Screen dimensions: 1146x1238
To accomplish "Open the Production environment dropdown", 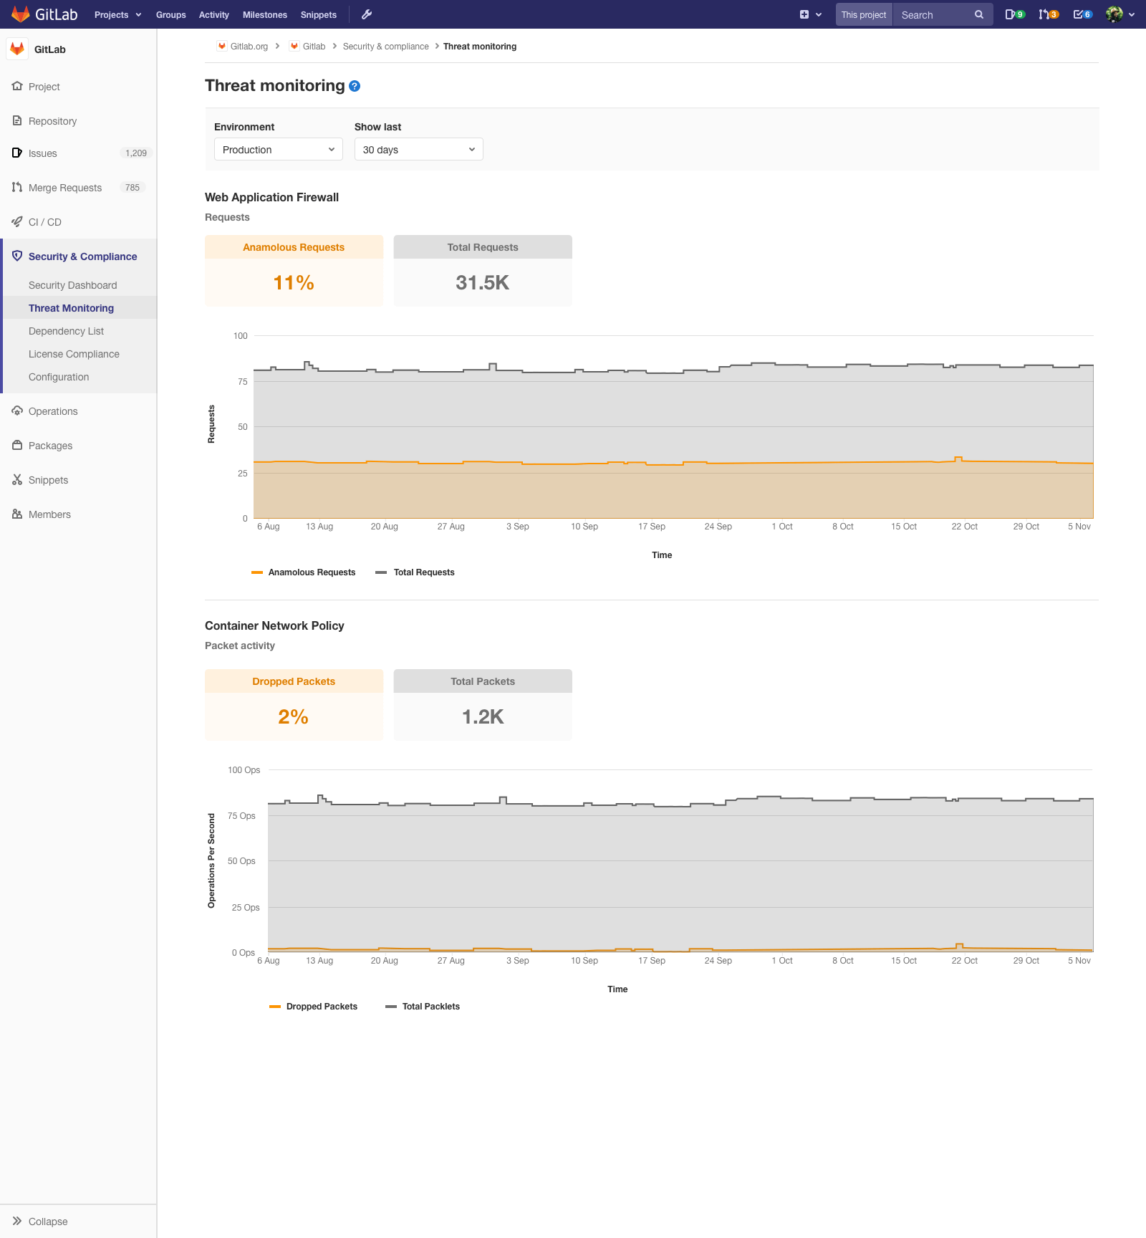I will (278, 149).
